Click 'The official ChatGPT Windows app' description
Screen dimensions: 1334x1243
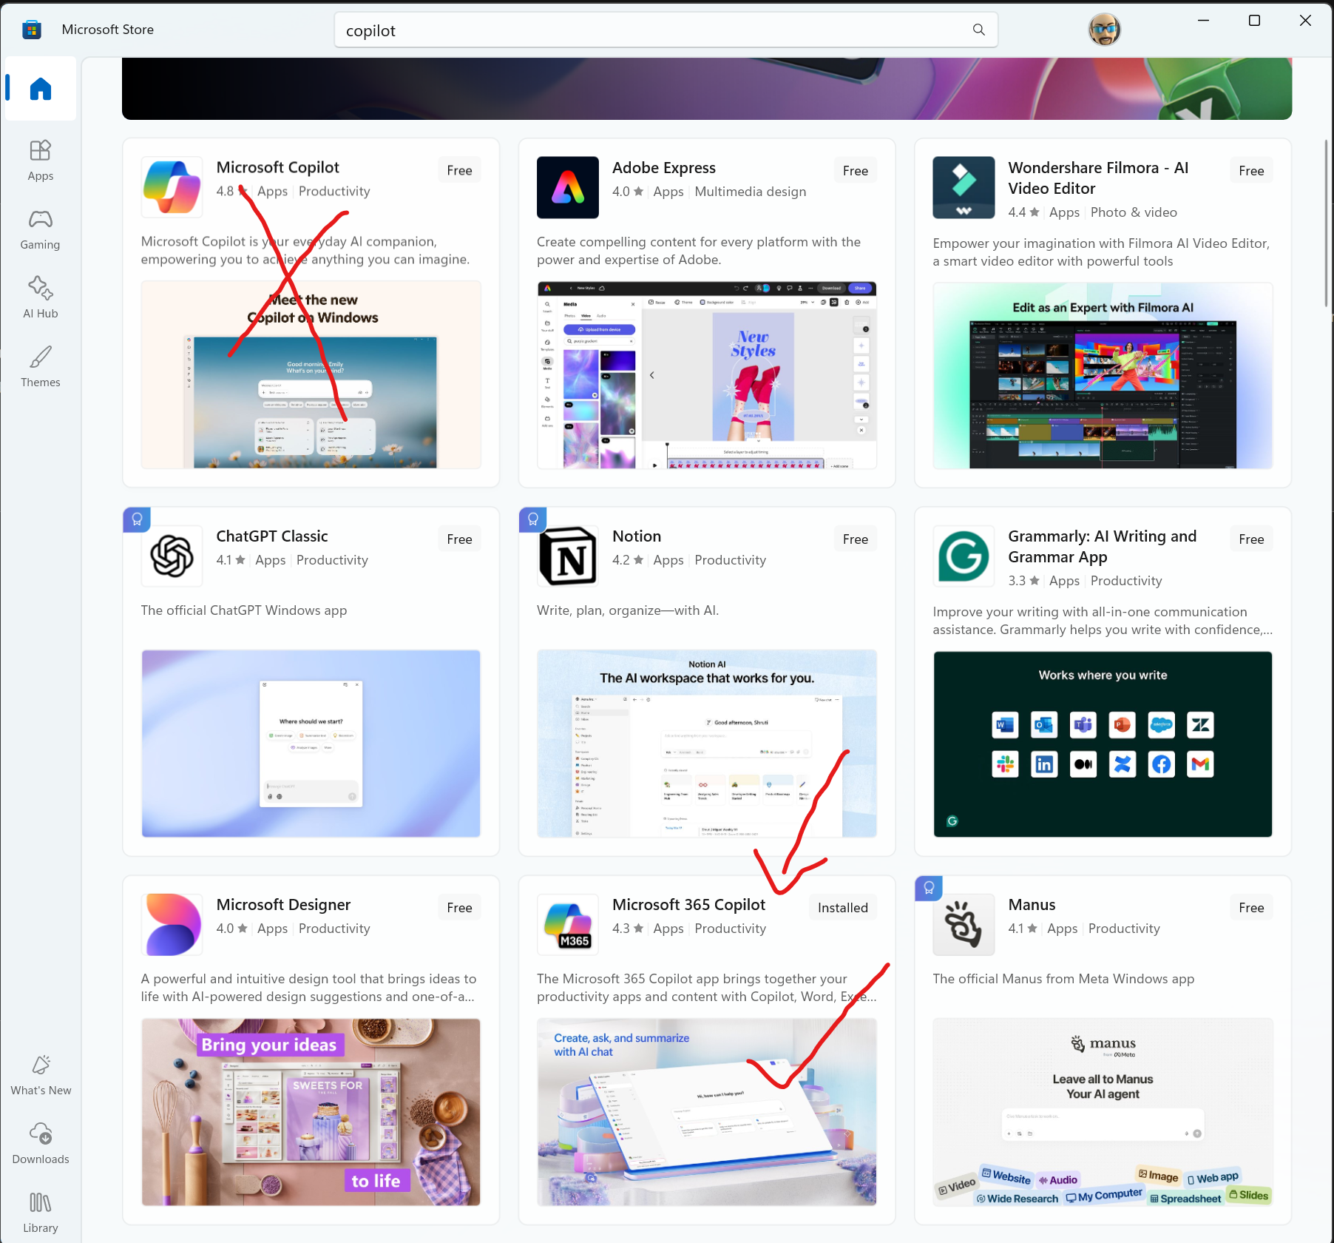coord(244,610)
